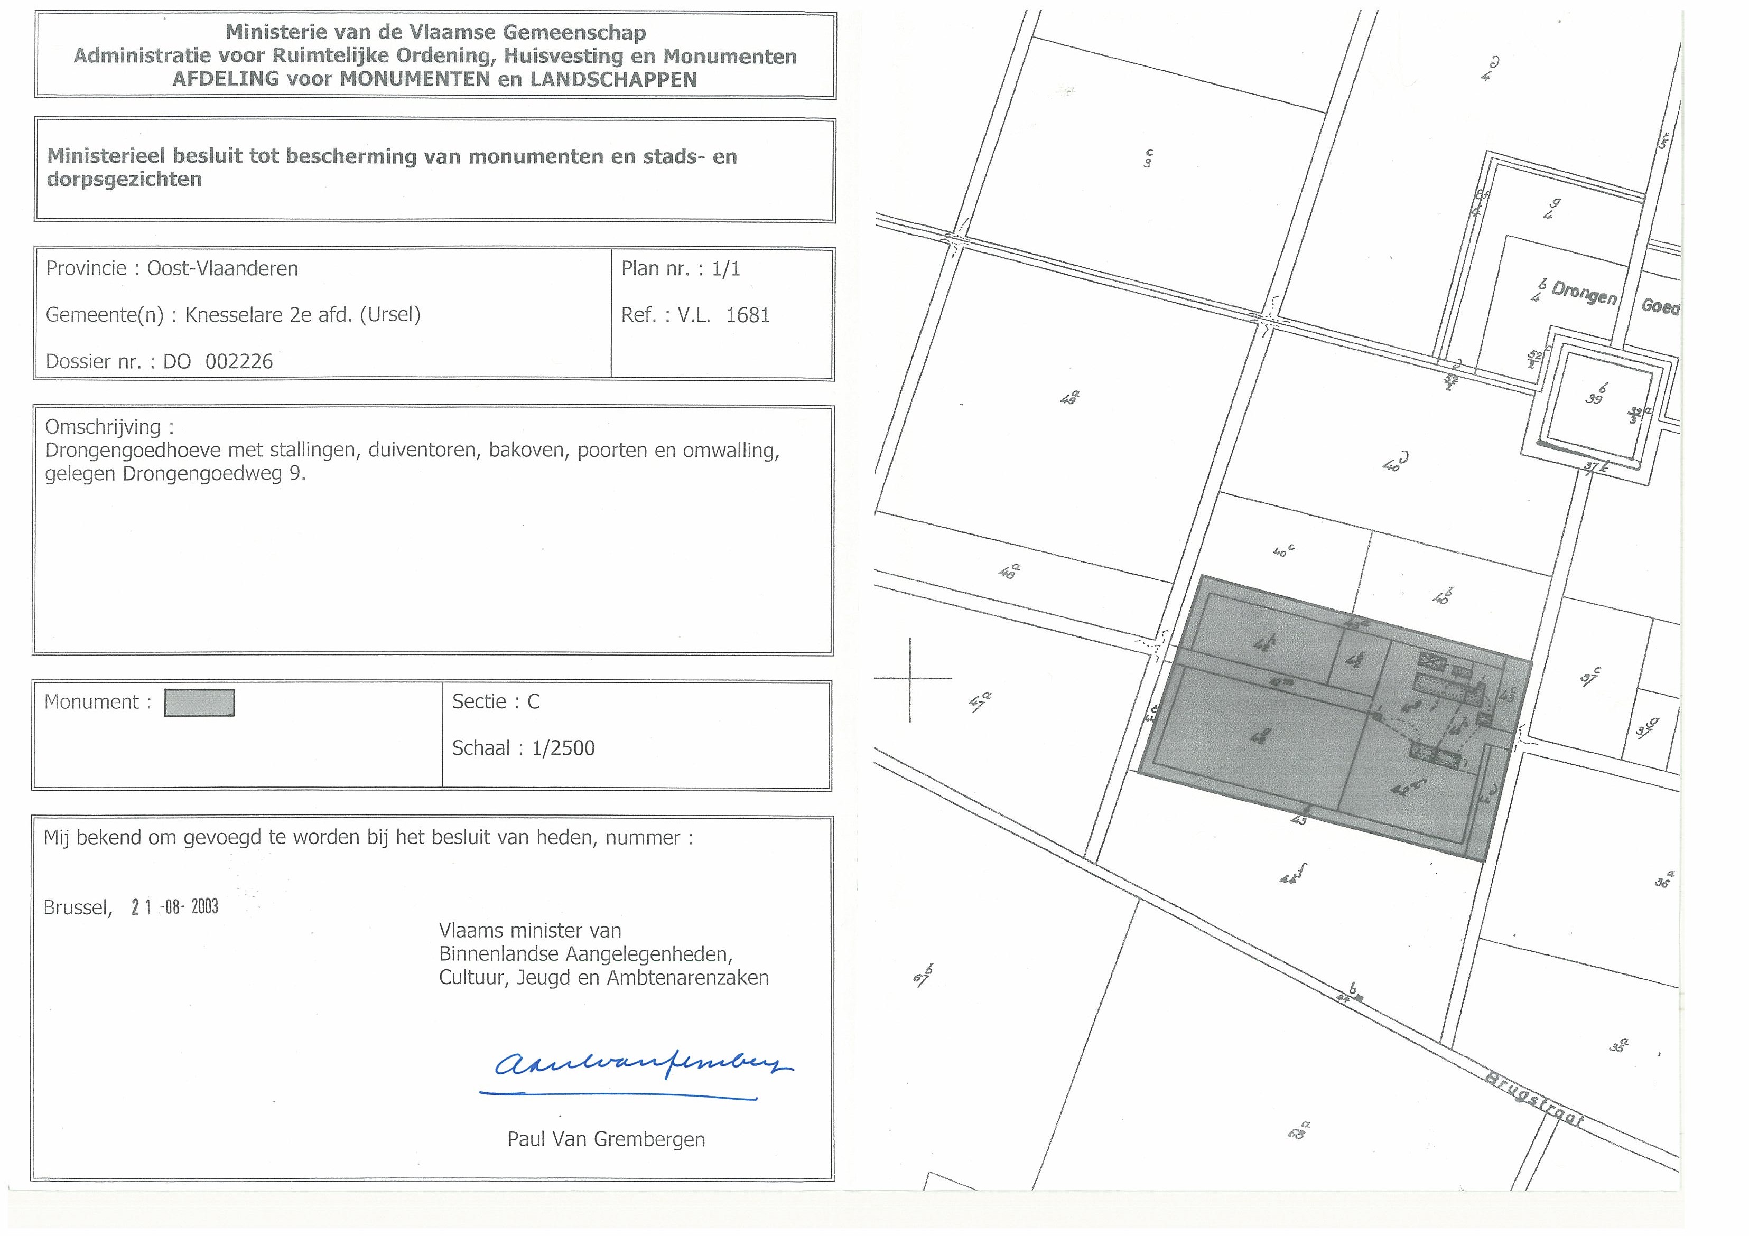
Task: Click the Provincie Oost-Vlaanderen line
Action: pos(171,268)
